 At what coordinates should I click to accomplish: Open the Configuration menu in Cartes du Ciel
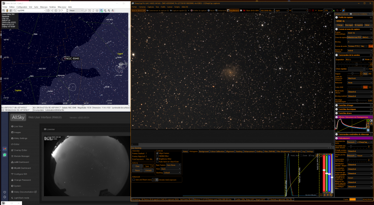pyautogui.click(x=22, y=7)
